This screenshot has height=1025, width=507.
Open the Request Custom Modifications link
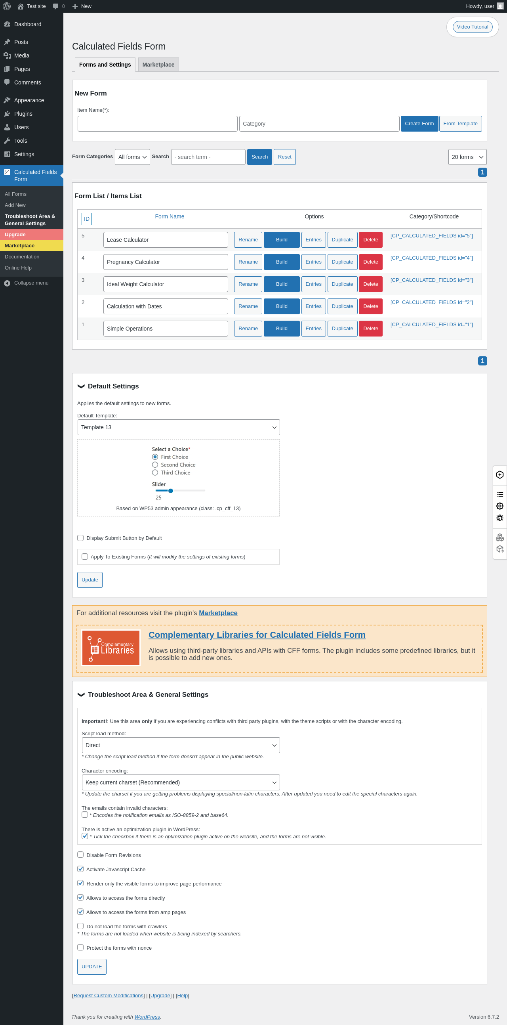coord(109,996)
